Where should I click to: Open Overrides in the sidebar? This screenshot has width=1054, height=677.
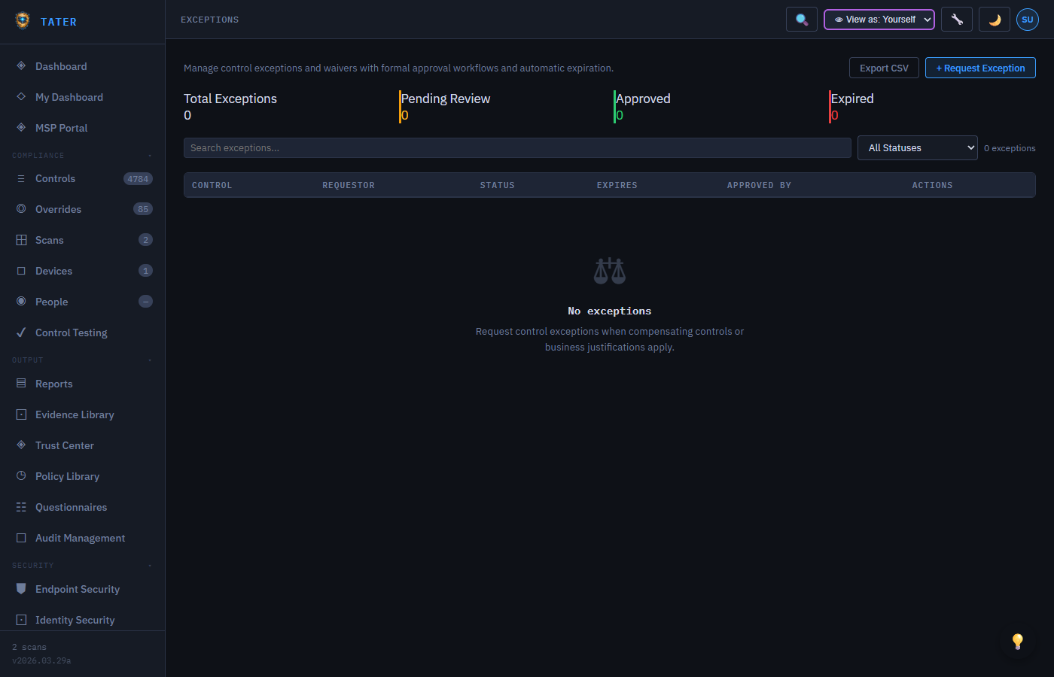(x=83, y=209)
